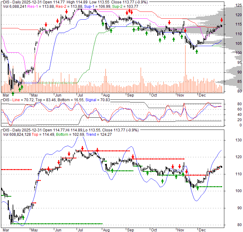Click the Line = 70.72 oscillator label
The image size is (243, 232).
23,100
